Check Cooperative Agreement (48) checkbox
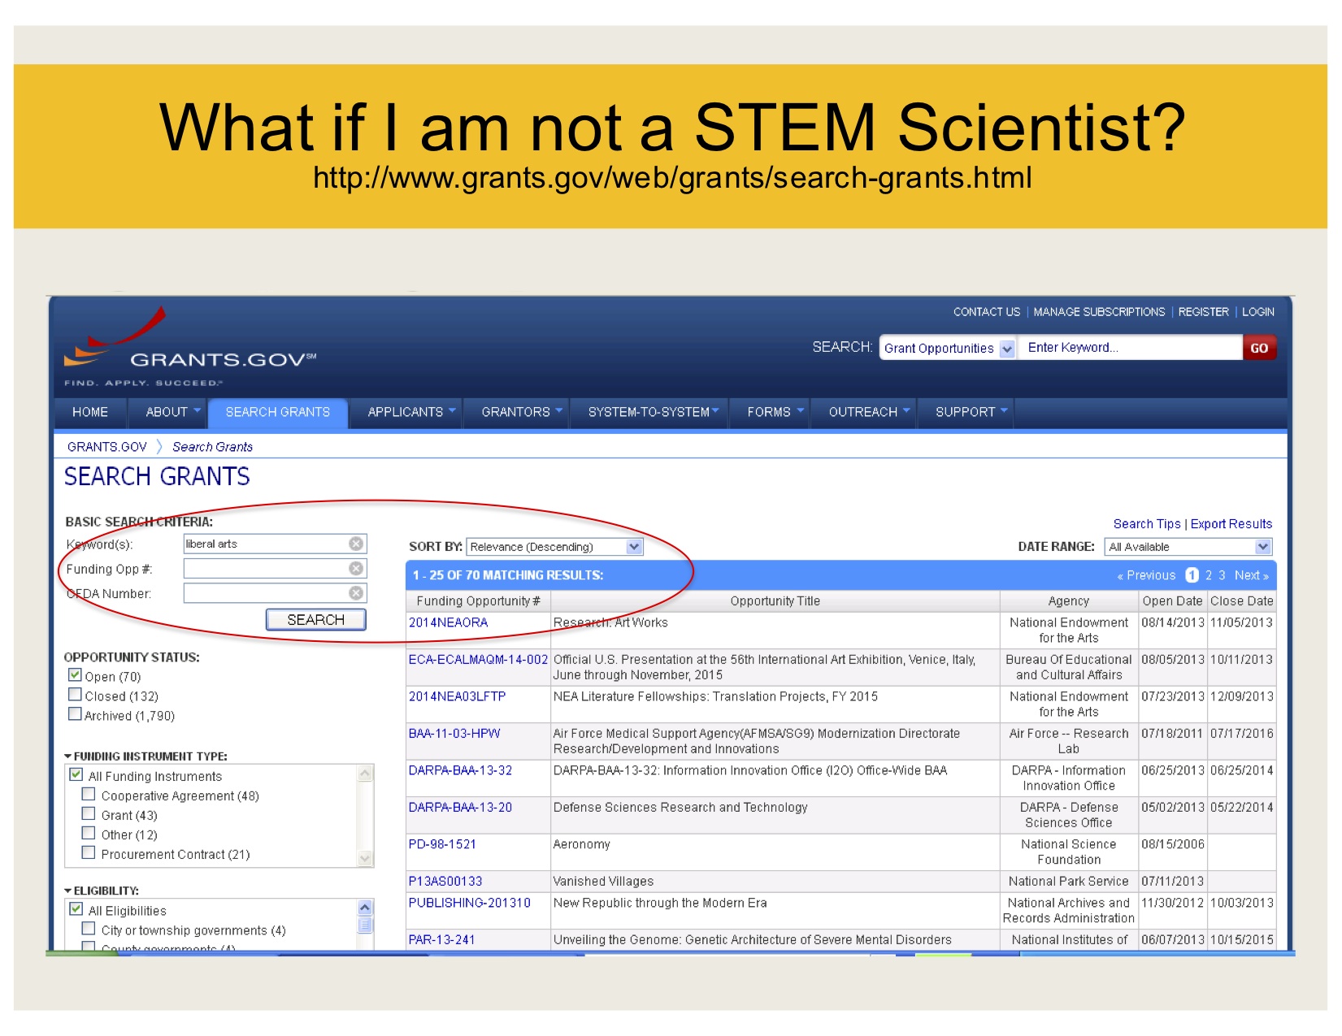This screenshot has width=1342, height=1036. pos(89,795)
